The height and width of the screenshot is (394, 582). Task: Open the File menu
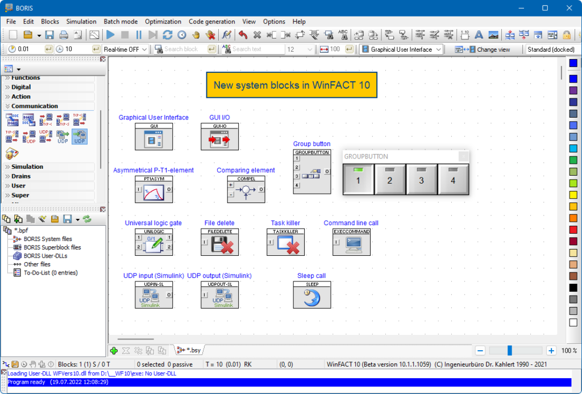coord(11,22)
